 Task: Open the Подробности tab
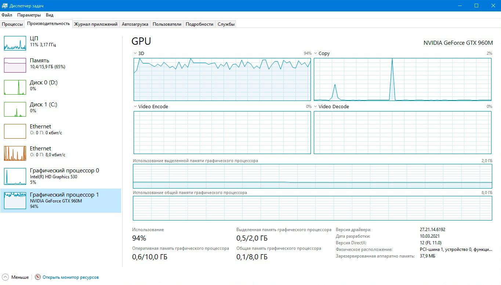[199, 24]
